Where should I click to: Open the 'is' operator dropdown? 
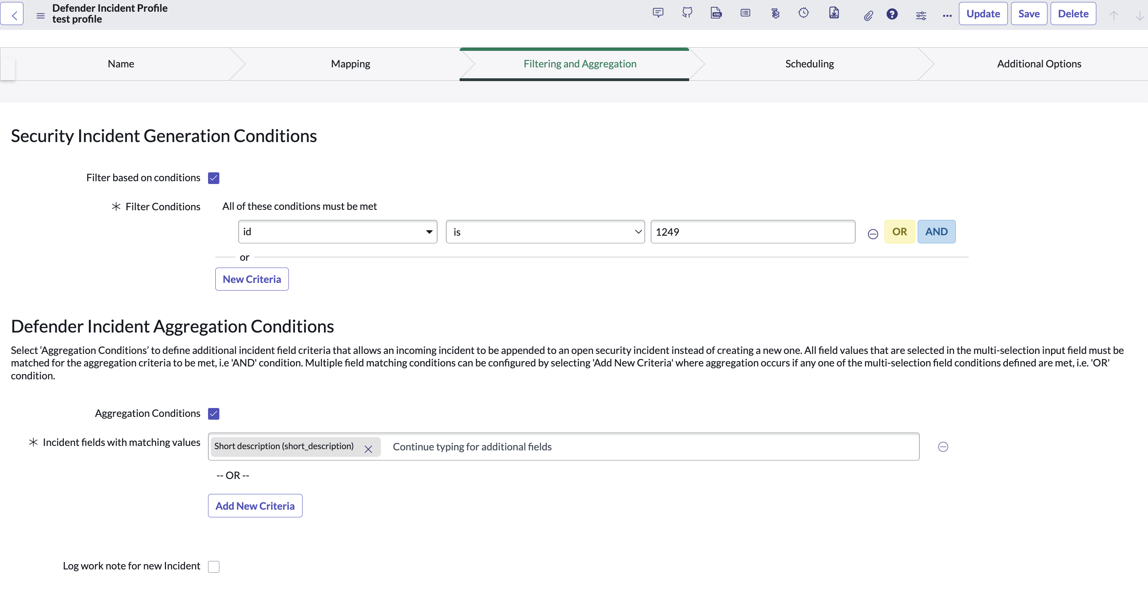click(x=545, y=232)
